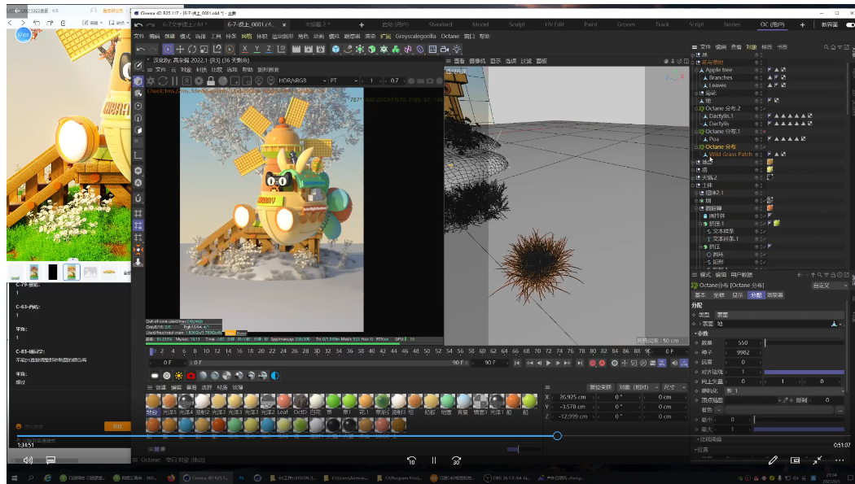This screenshot has height=484, width=855.
Task: Open the Octane menu in menu bar
Action: (x=449, y=37)
